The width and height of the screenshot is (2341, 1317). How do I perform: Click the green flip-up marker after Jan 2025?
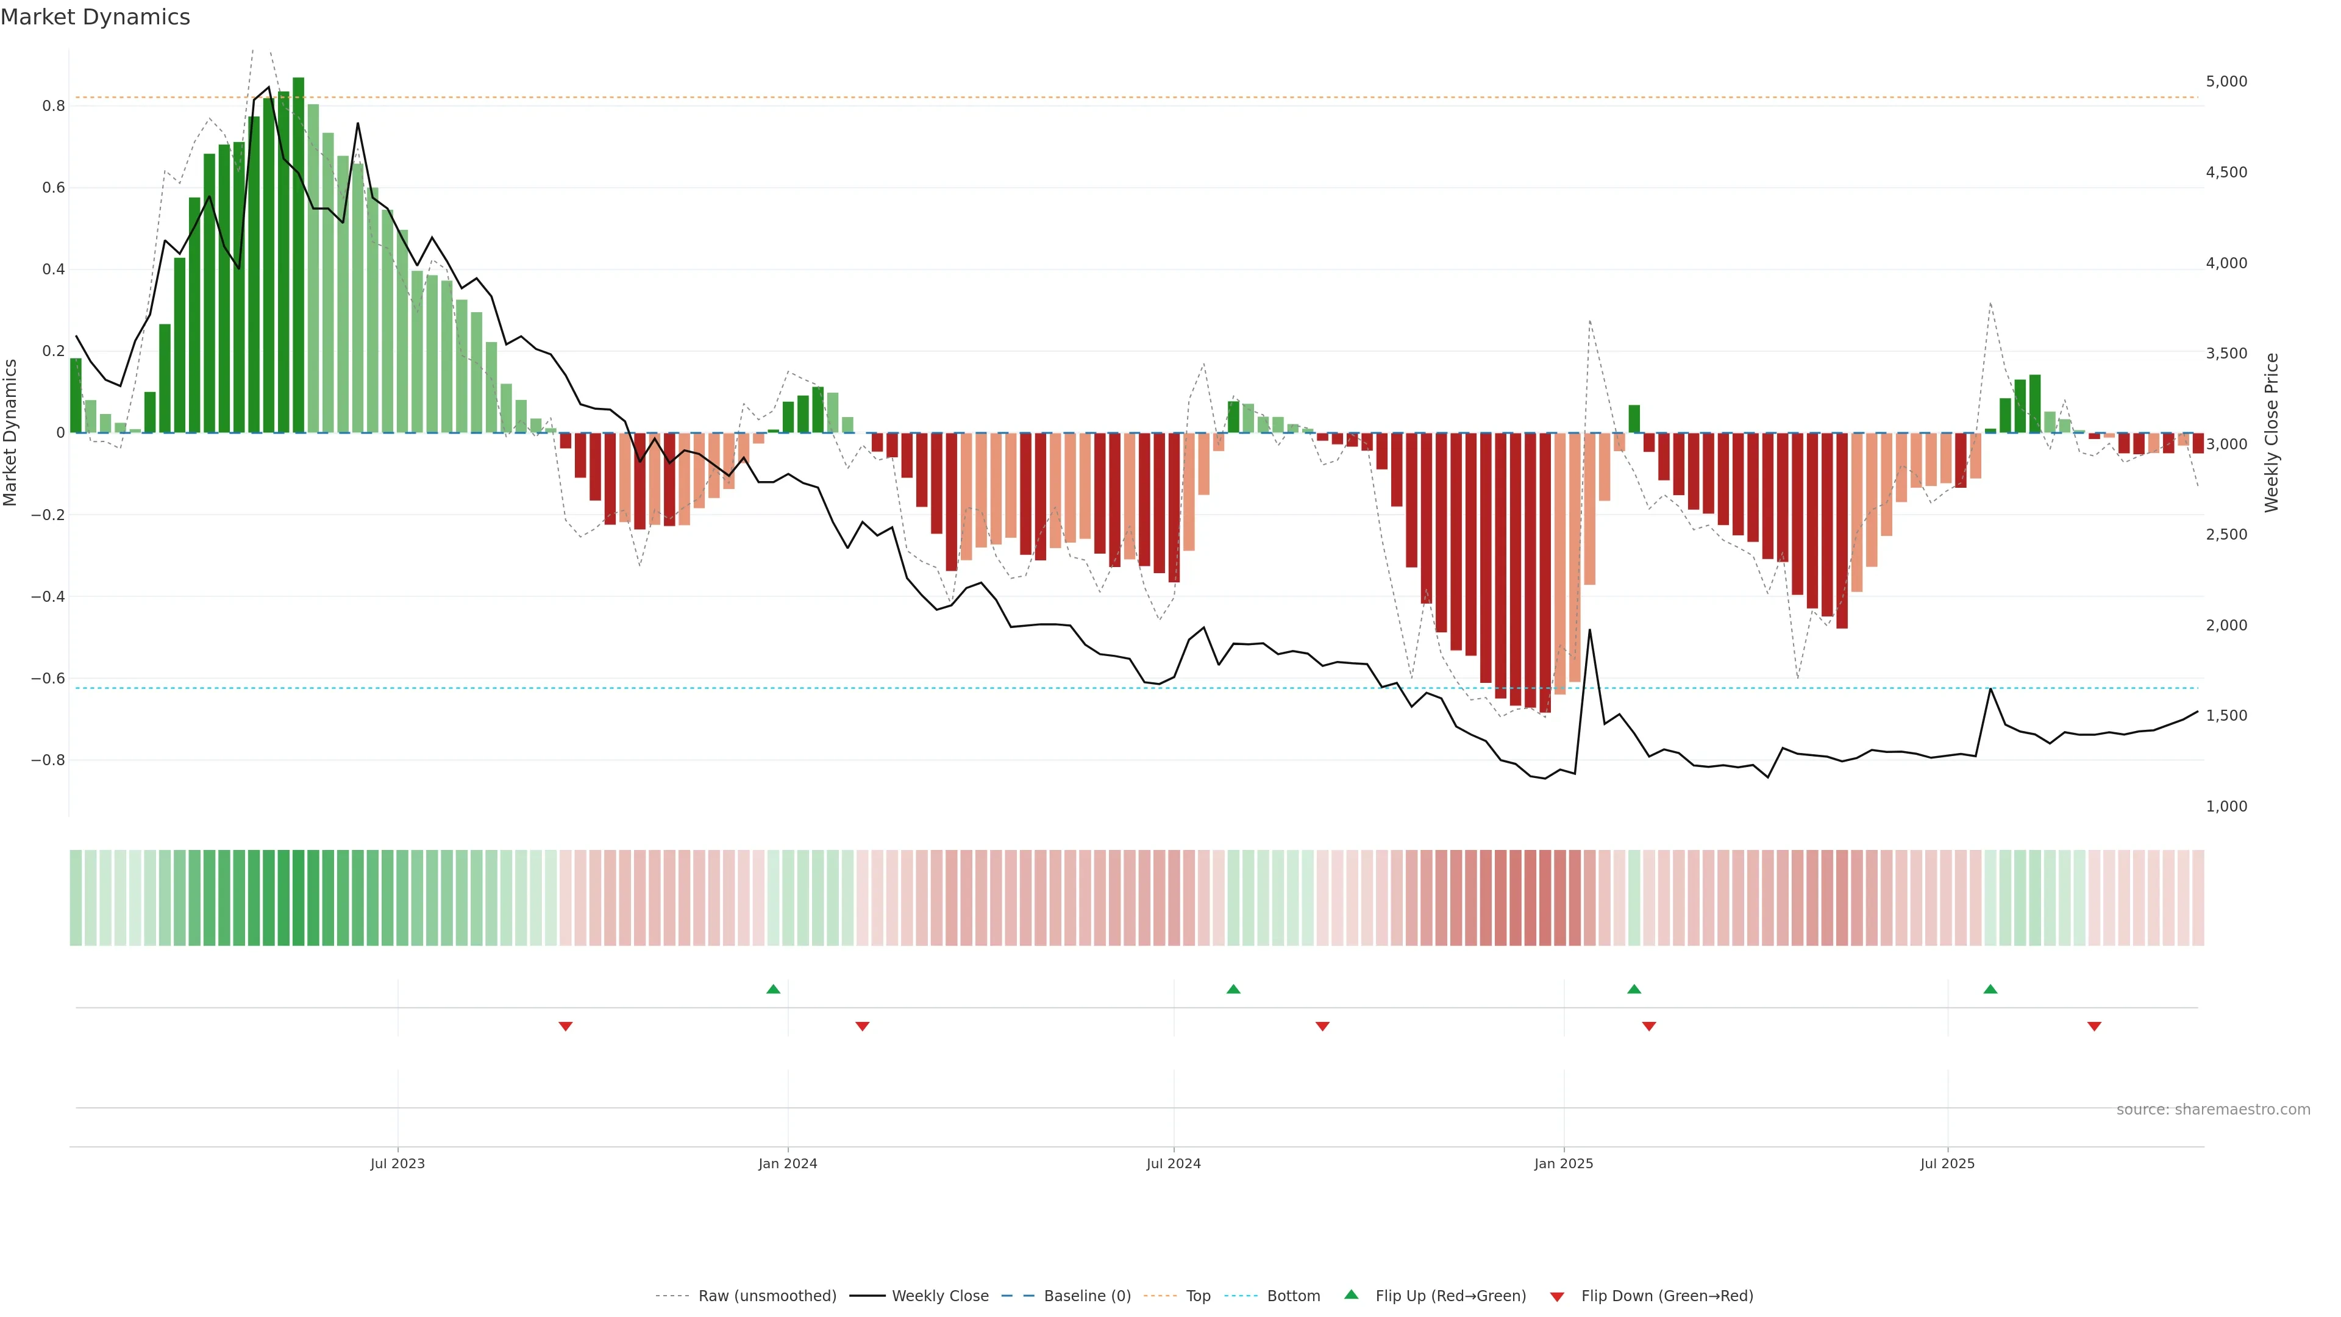[x=1634, y=989]
